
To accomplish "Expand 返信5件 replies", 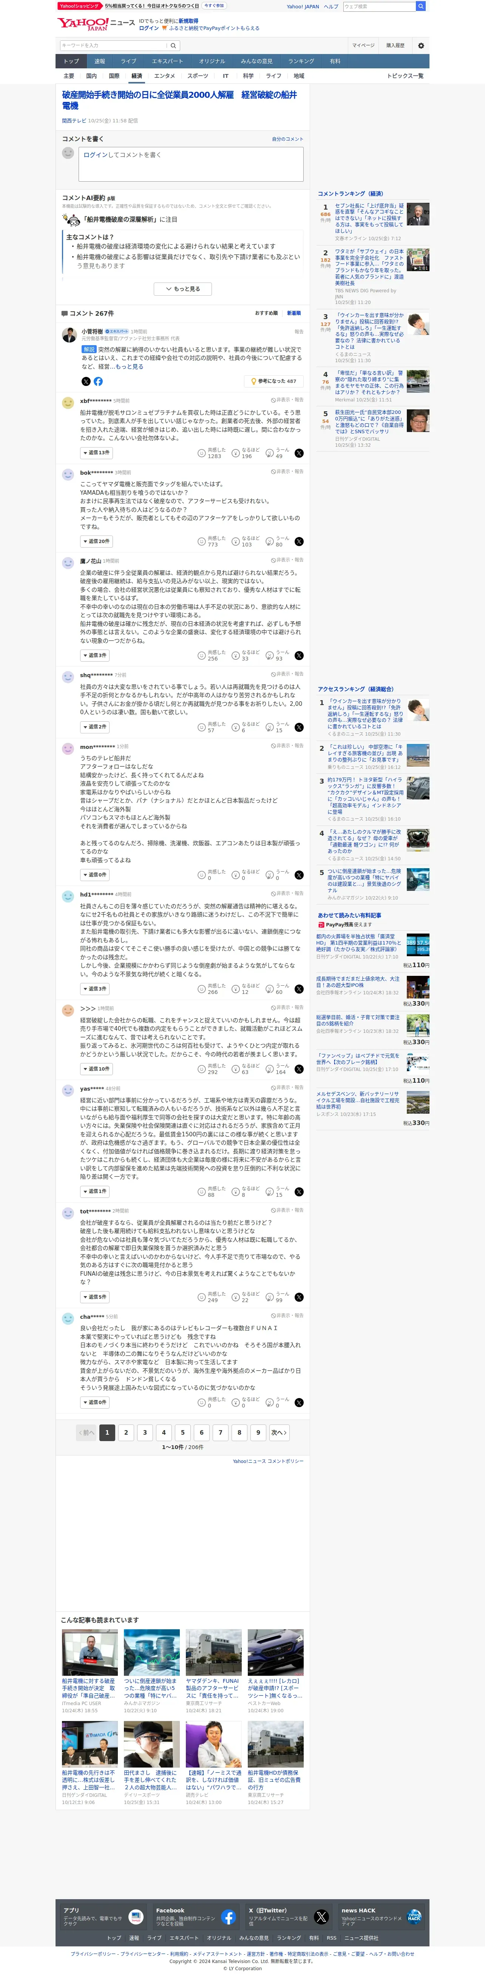I will [95, 1297].
